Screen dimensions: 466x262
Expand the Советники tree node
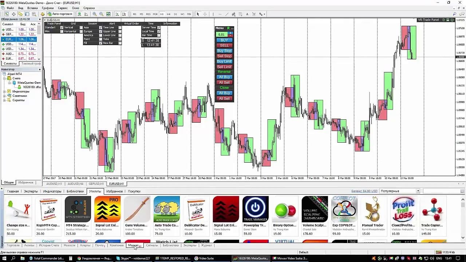tap(4, 96)
